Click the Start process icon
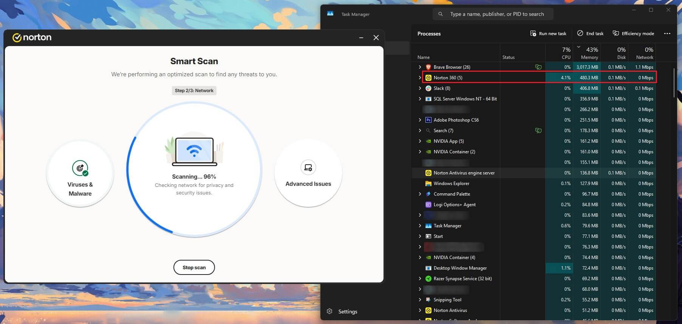This screenshot has width=682, height=324. (428, 236)
